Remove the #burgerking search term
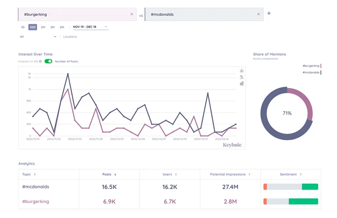This screenshot has width=337, height=218. pos(132,14)
